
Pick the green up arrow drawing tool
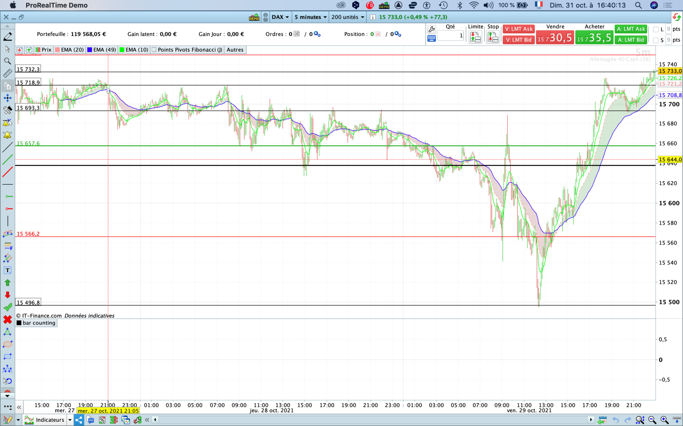pyautogui.click(x=7, y=283)
